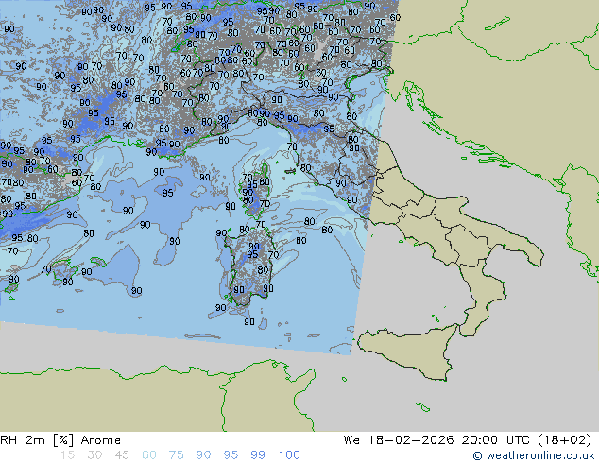Click legend value 60 in the bottom scale

(x=149, y=455)
